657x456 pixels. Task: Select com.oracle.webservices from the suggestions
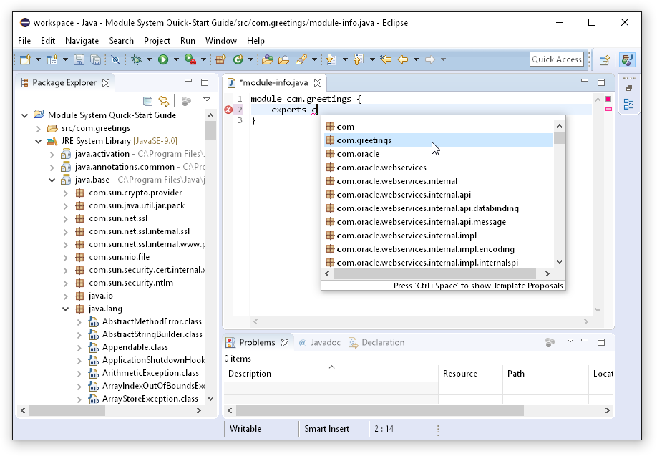[381, 168]
